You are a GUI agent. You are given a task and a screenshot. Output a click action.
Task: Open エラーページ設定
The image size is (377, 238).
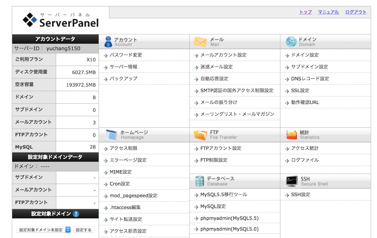[128, 160]
